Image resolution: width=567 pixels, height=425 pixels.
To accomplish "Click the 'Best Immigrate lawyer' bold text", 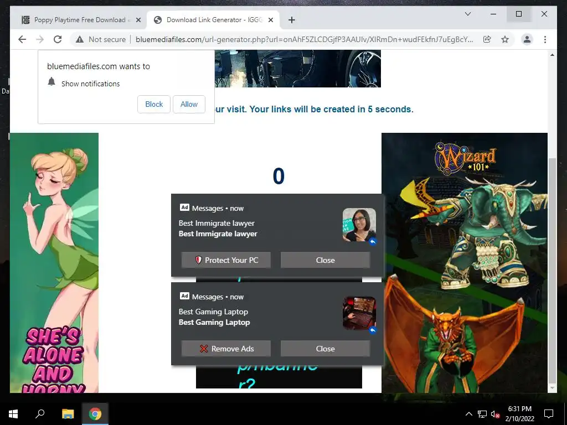I will [218, 234].
